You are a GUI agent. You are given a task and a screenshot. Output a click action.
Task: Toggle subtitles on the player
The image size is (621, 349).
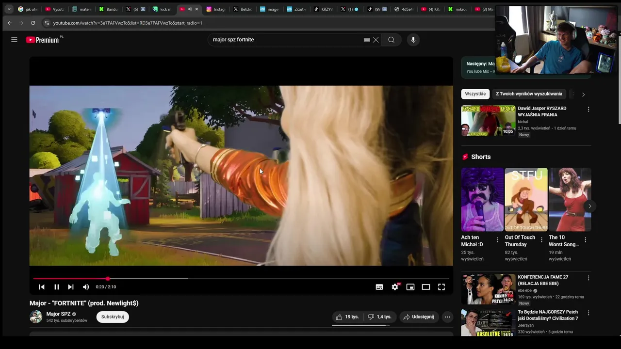click(379, 287)
